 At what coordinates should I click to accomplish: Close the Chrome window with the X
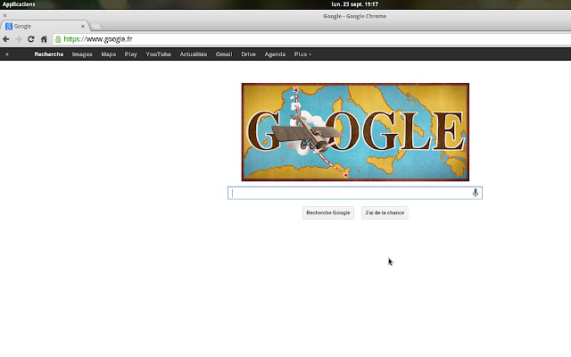4,16
